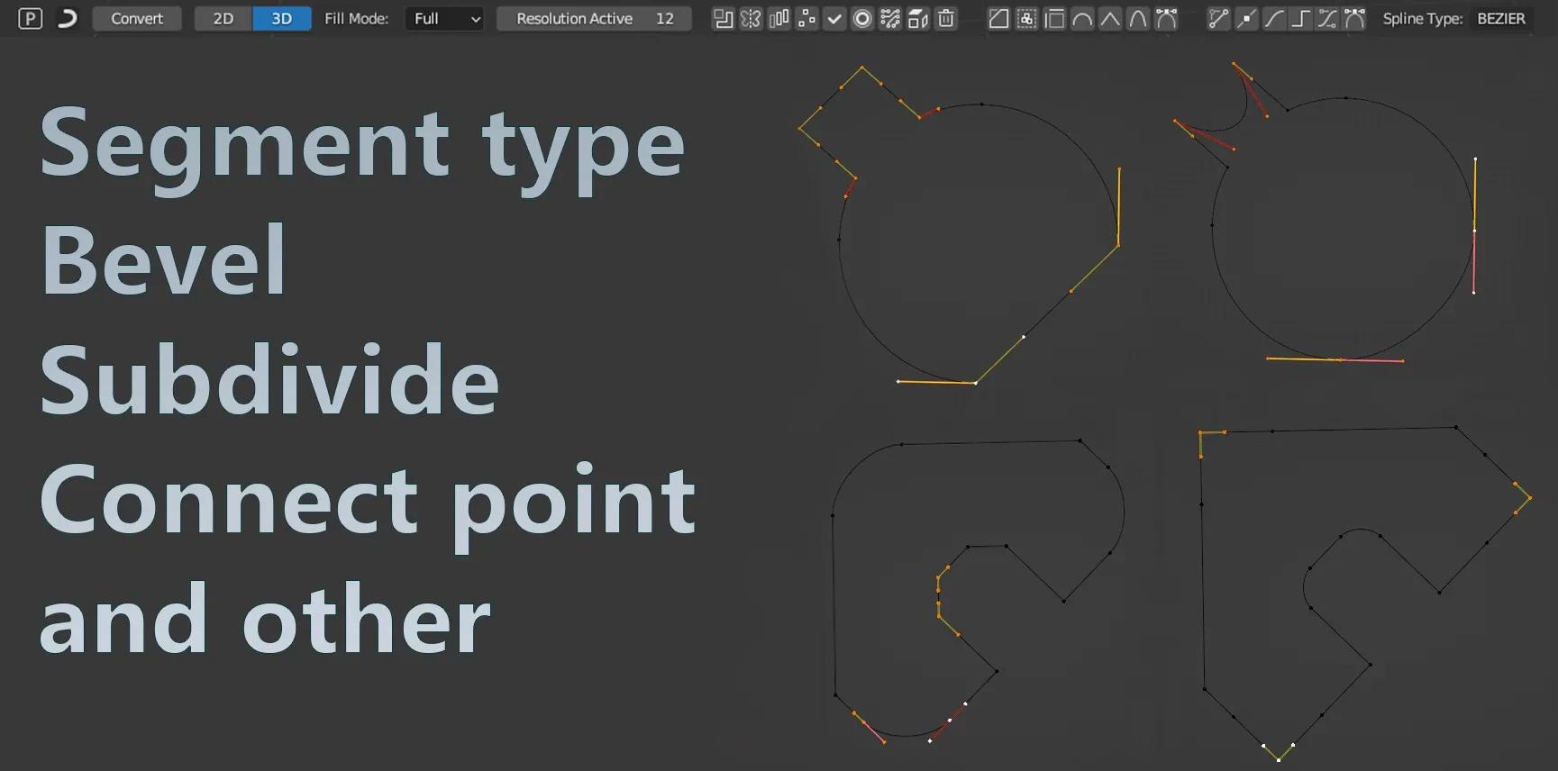Click the overlapping squares boolean icon
The image size is (1558, 771).
coord(723,18)
